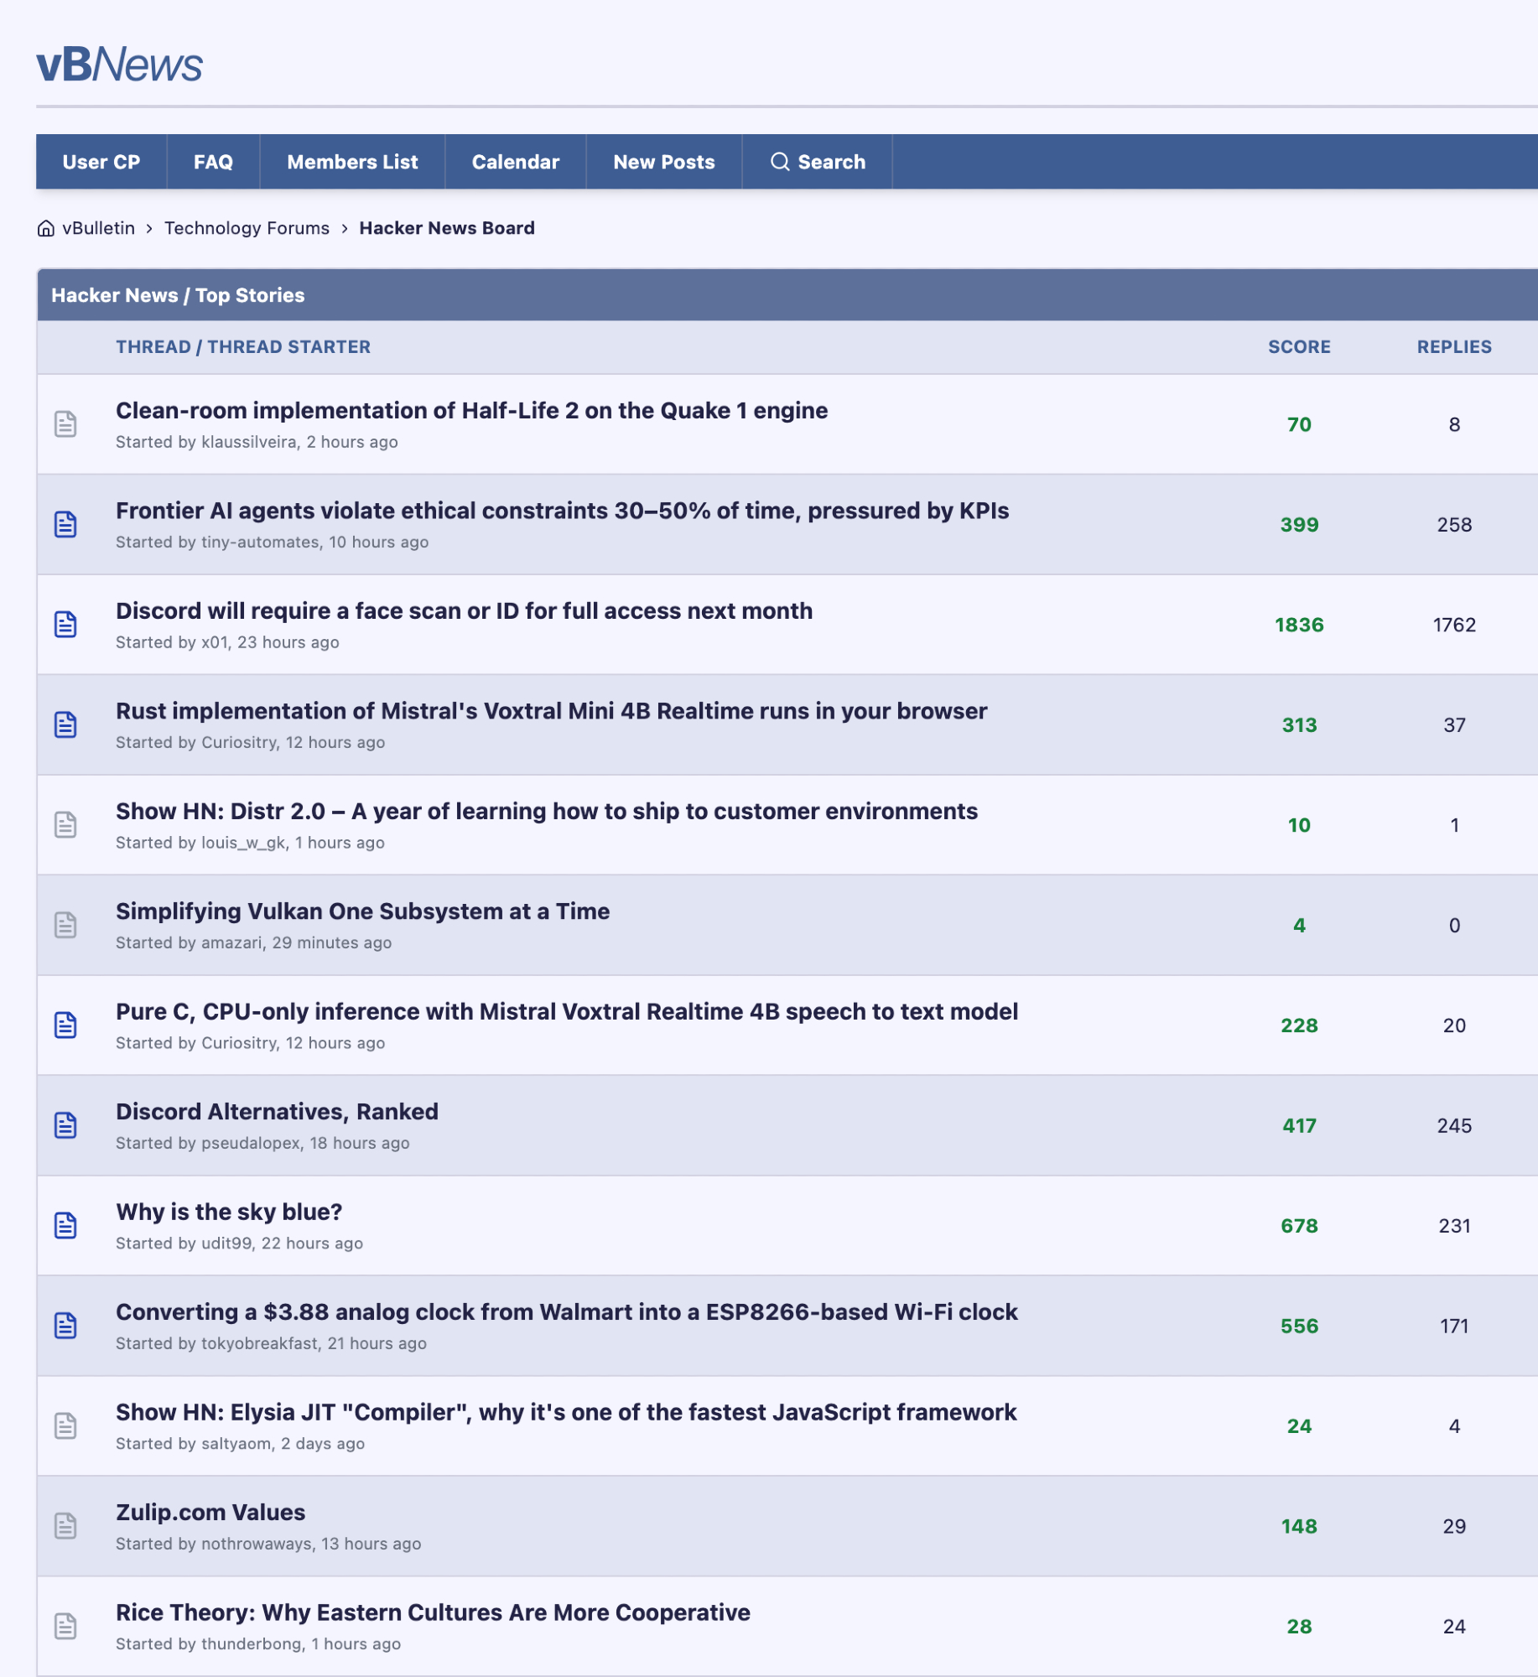1538x1677 pixels.
Task: Open the Rust implementation of Voxtral thread
Action: [551, 711]
